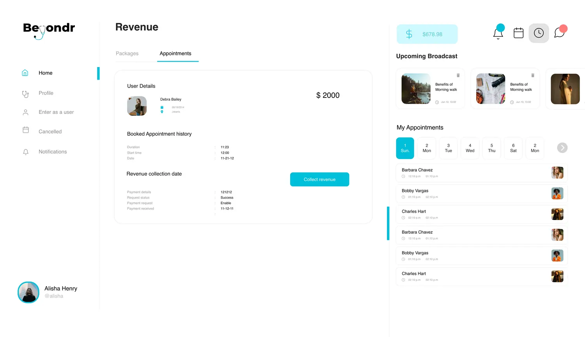Select the person icon for Enter as a user
Screen dimensions: 585x337
coord(26,112)
